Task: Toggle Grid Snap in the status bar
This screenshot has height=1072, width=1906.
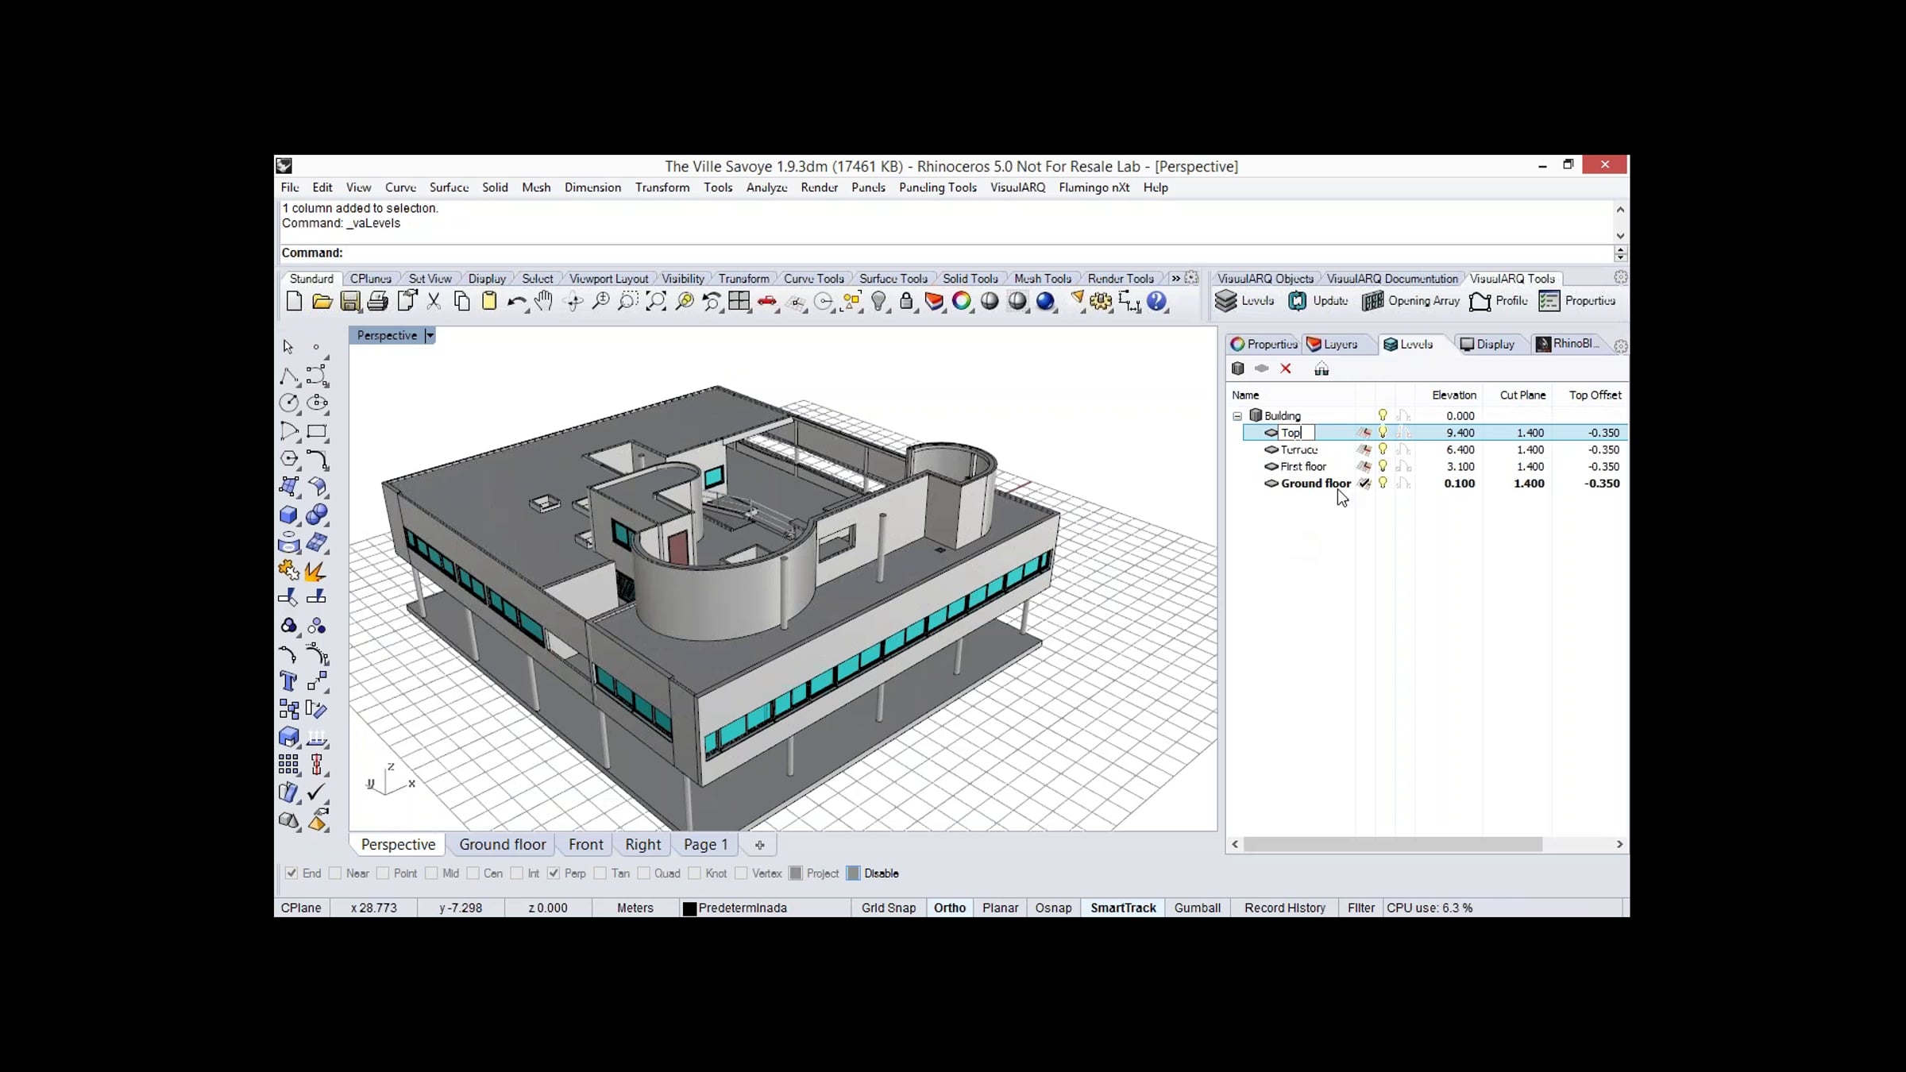Action: [889, 908]
